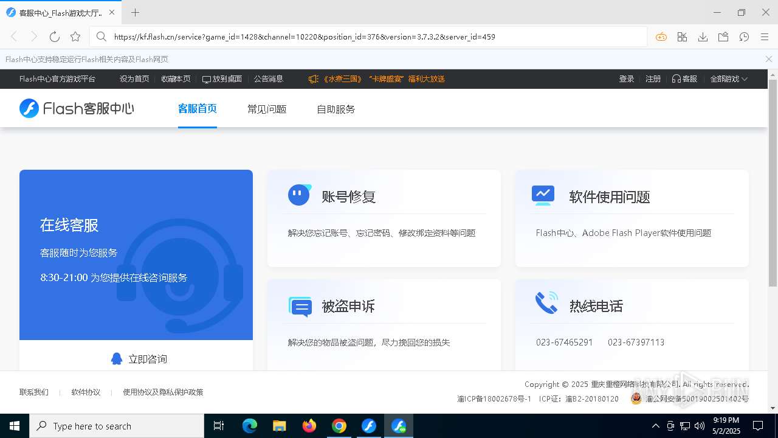Screen dimensions: 778x438
Task: Click the 渝公网安备 record link
Action: [x=697, y=399]
